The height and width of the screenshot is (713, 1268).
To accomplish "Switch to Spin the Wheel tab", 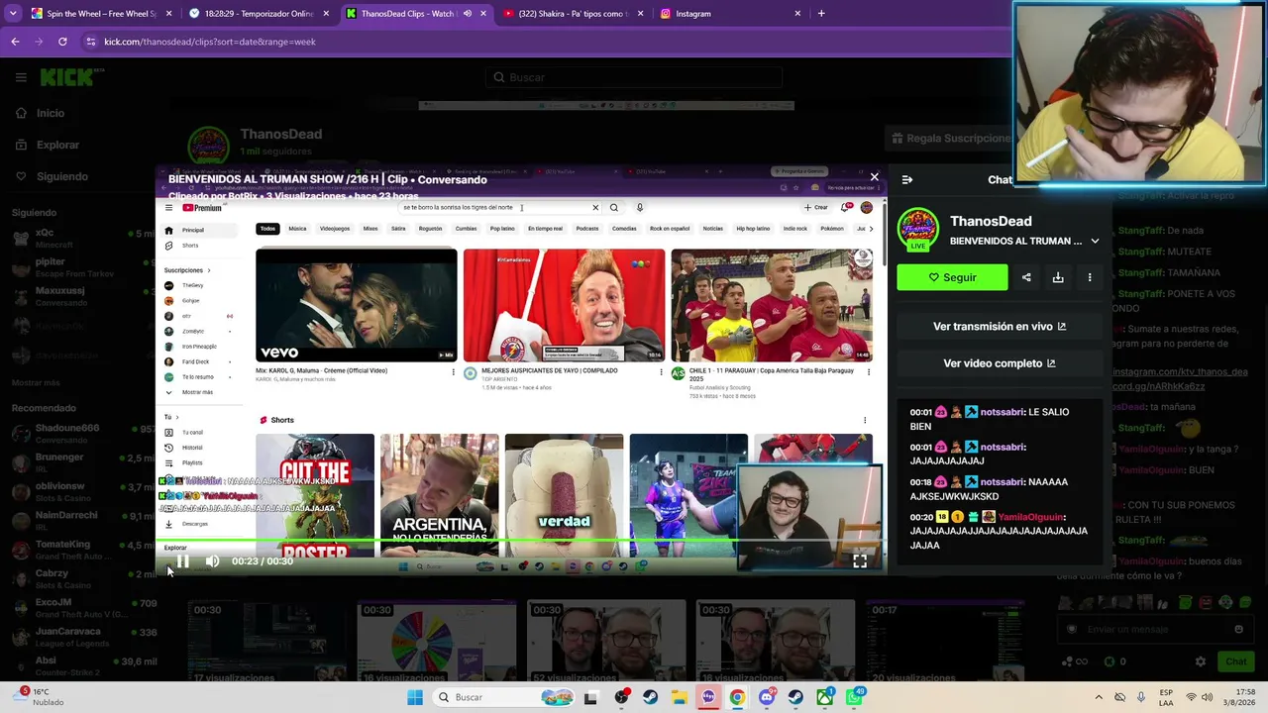I will point(101,14).
